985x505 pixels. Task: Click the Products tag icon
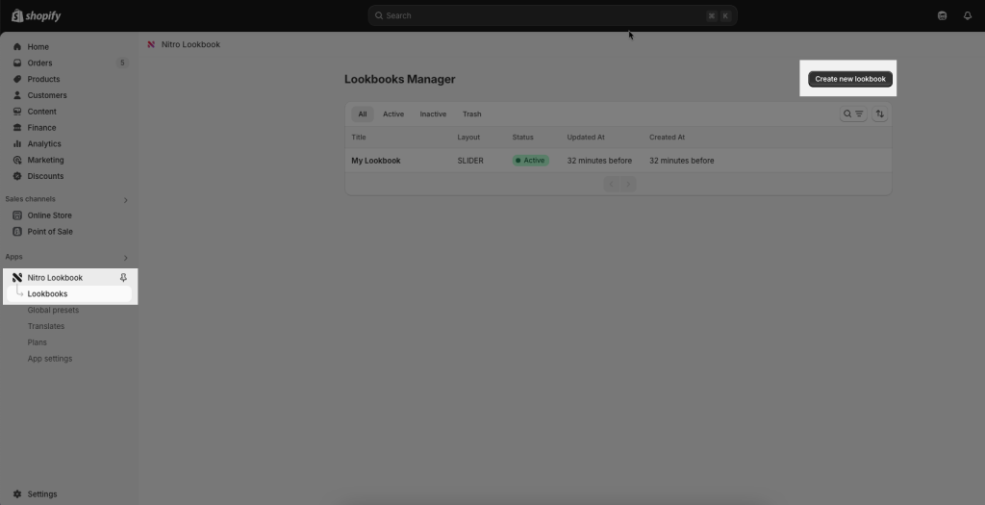(x=17, y=79)
